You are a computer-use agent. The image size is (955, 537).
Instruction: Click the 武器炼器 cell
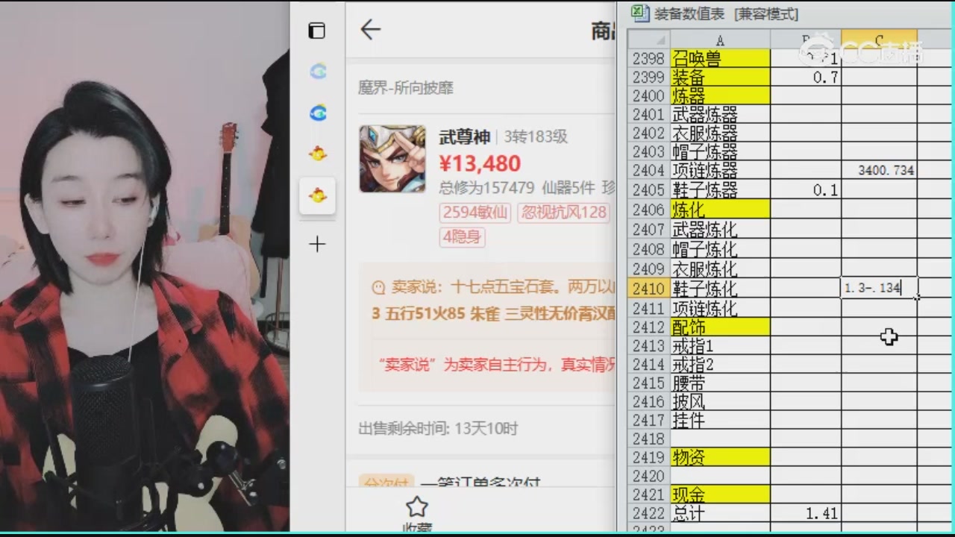pos(720,114)
